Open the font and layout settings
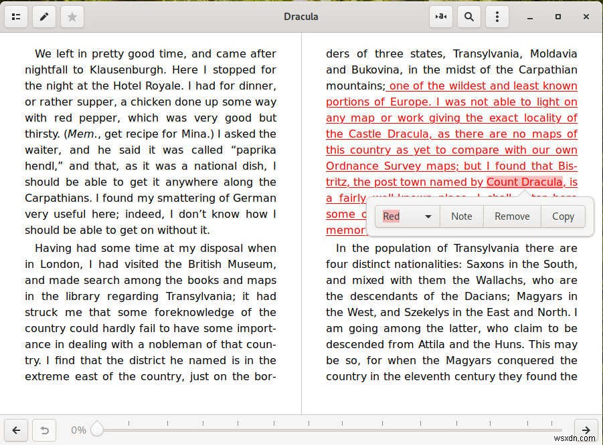The width and height of the screenshot is (603, 445). (x=440, y=17)
